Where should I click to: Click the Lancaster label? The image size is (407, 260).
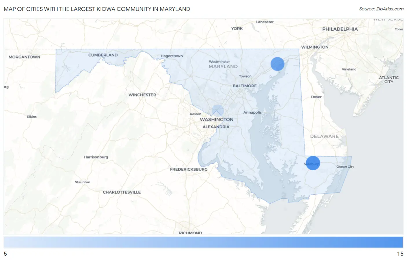click(265, 22)
